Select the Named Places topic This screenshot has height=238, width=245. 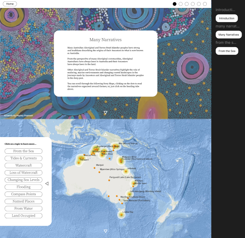point(23,201)
